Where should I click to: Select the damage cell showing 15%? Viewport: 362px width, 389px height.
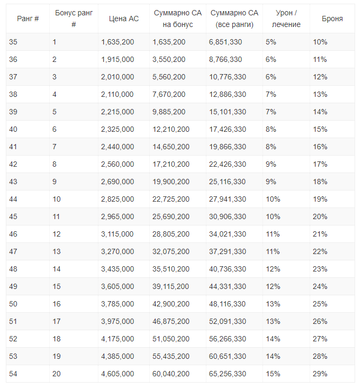click(273, 374)
